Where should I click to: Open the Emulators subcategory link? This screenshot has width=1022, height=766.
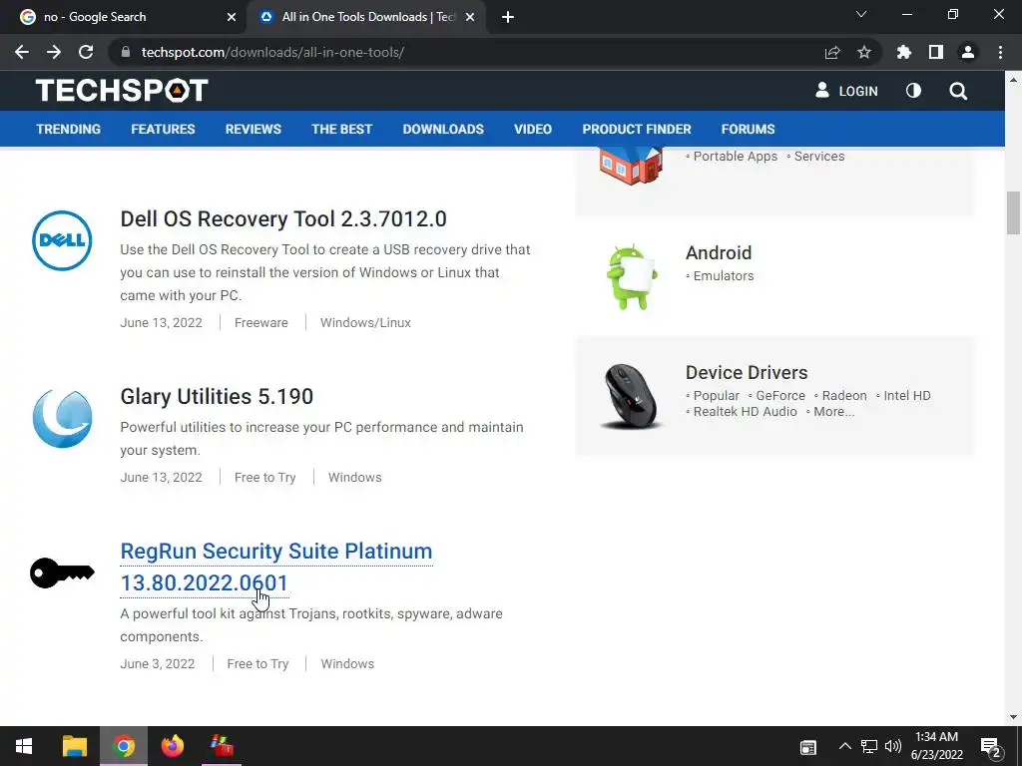[x=724, y=276]
